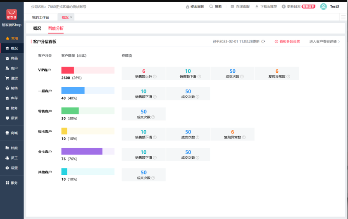Open 服务 grid item in sidebar
The width and height of the screenshot is (348, 219).
tap(12, 183)
